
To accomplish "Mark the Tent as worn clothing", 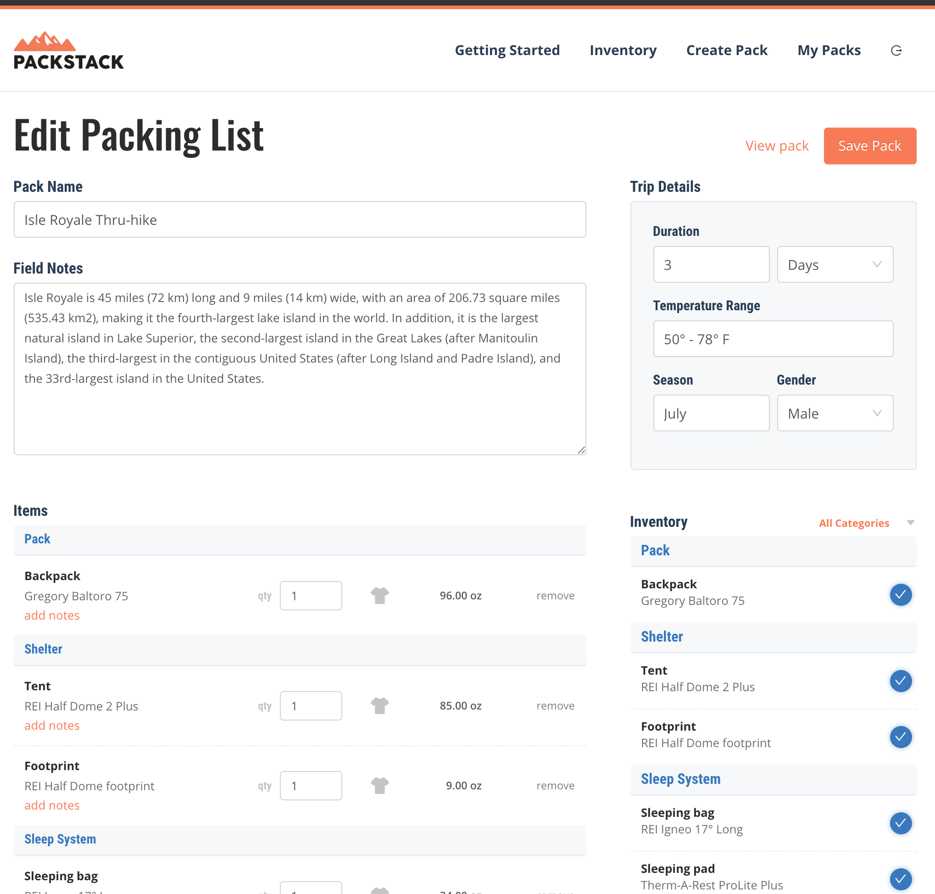I will [379, 705].
